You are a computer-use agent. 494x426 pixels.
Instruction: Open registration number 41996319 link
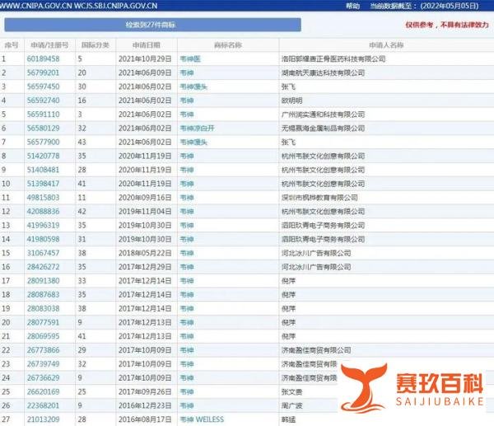(x=43, y=226)
